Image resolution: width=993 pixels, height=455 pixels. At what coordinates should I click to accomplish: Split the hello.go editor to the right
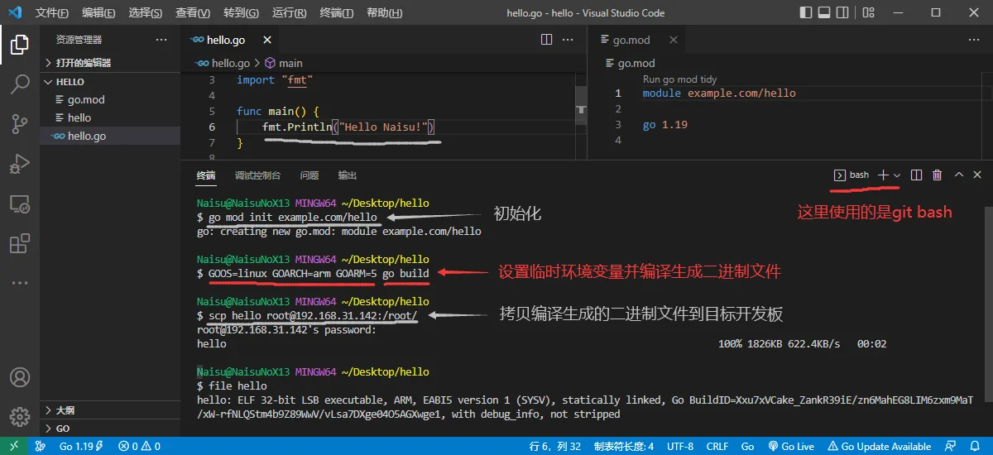click(x=546, y=39)
